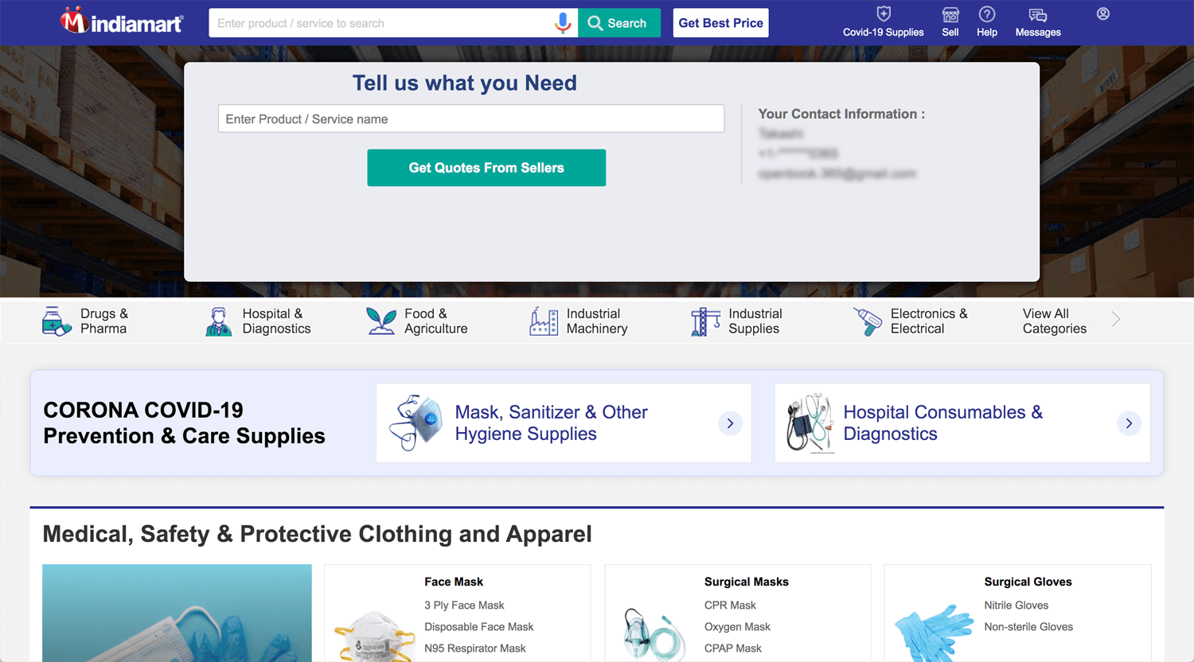
Task: Open the Sell store icon
Action: [950, 14]
